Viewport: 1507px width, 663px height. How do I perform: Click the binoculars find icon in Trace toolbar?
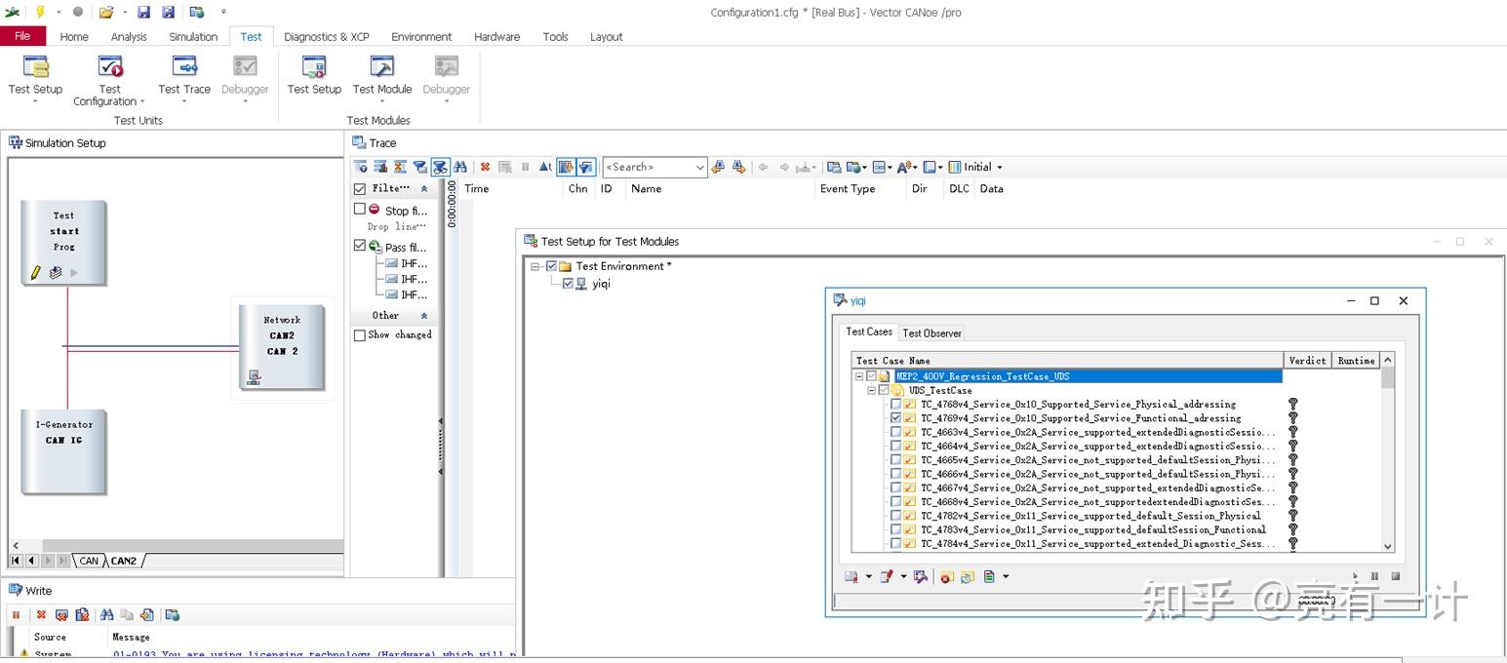[460, 167]
